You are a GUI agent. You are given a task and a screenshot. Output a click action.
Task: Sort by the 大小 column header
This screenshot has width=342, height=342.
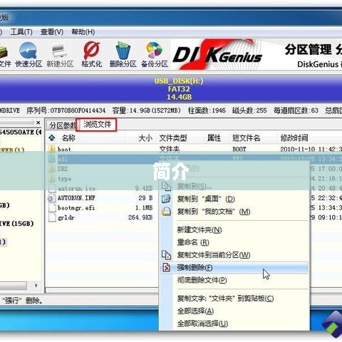pyautogui.click(x=145, y=138)
